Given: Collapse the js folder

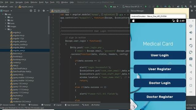Looking at the screenshot, I should (x=6, y=29).
